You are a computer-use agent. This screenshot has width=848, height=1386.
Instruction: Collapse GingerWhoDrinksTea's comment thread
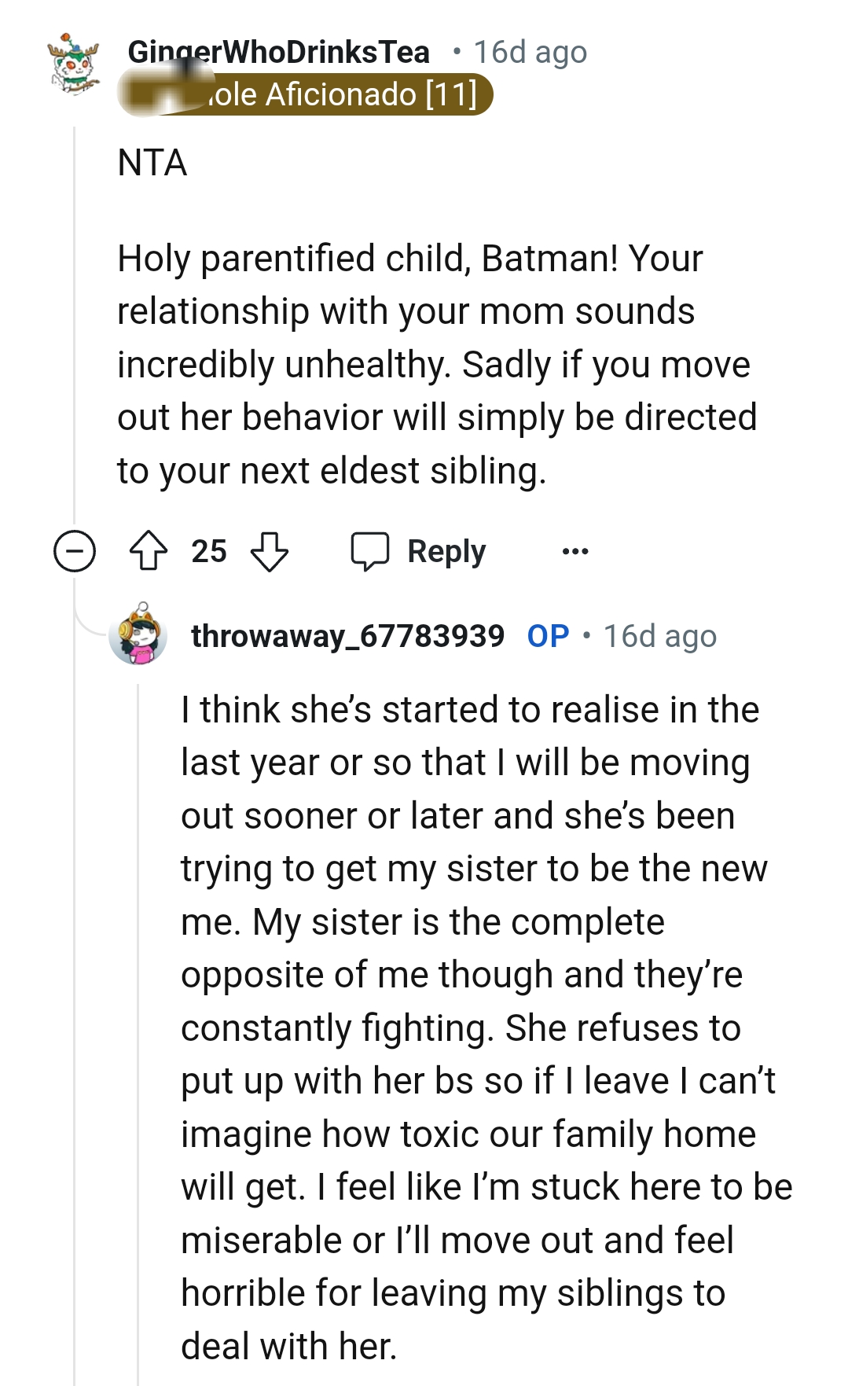coord(75,550)
